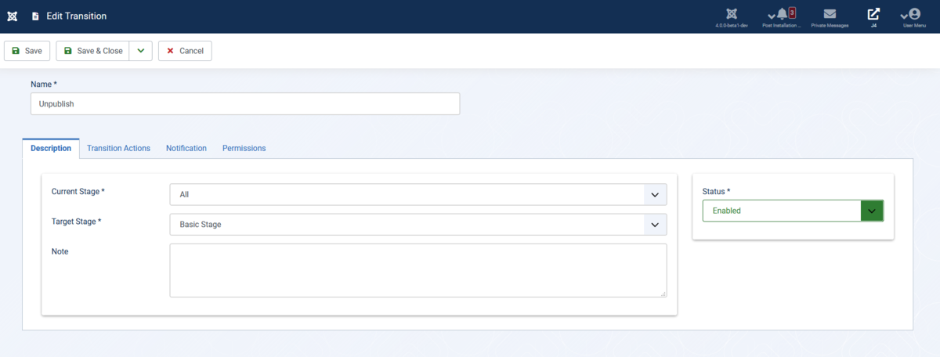
Task: Switch to the Transition Actions tab
Action: tap(118, 148)
